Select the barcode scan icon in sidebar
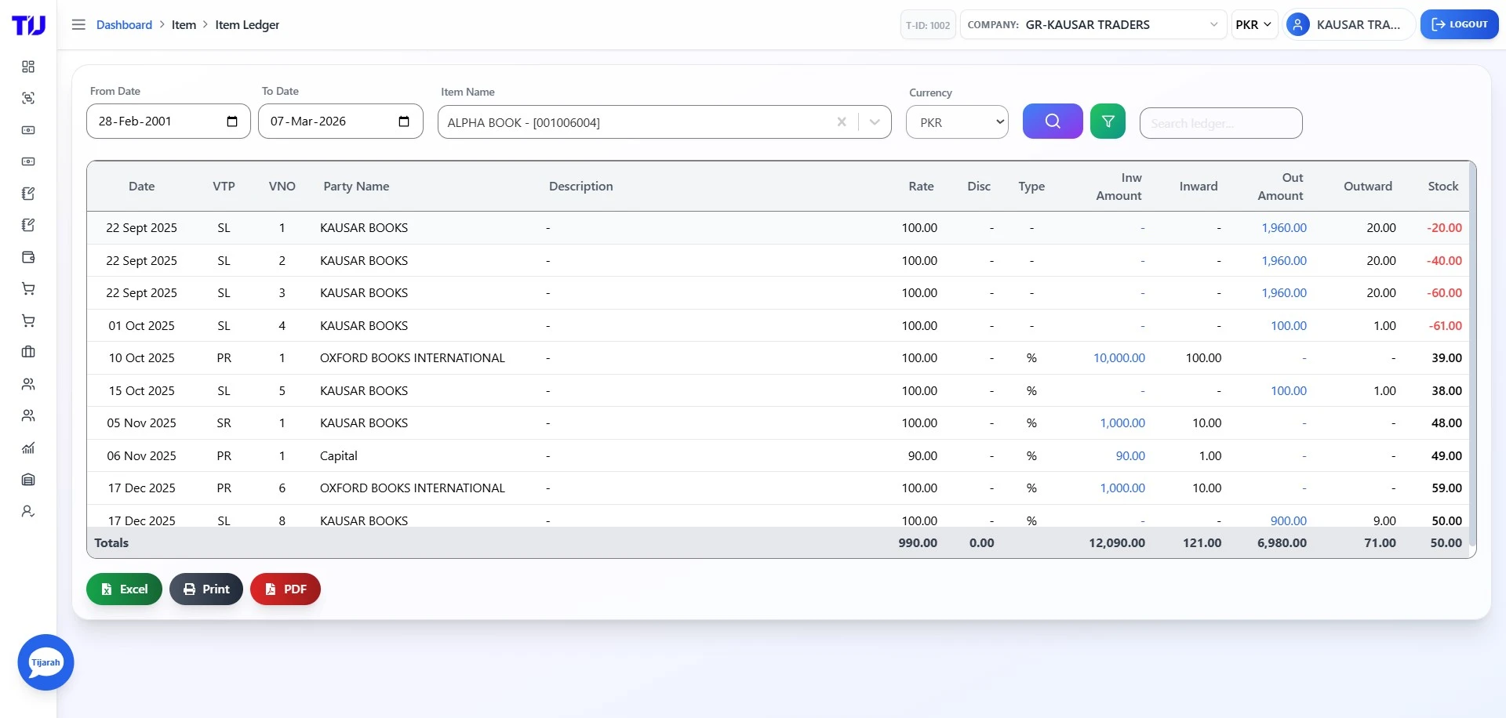Viewport: 1506px width, 718px height. pyautogui.click(x=28, y=98)
